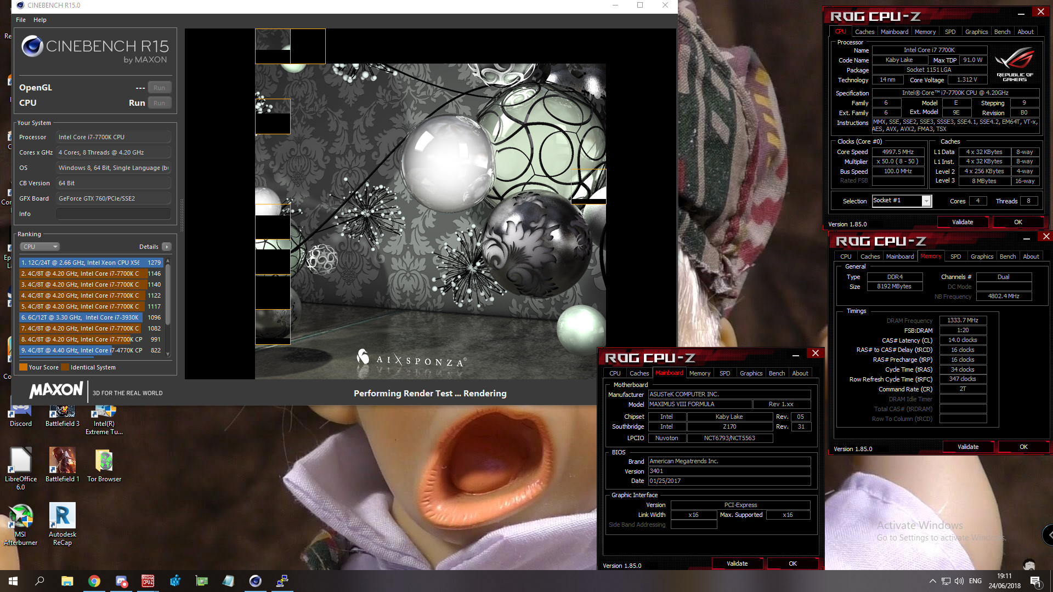Select ranking row '4C/8T @ 4.40 GHz i7-4770K'
This screenshot has width=1053, height=592.
pyautogui.click(x=90, y=350)
